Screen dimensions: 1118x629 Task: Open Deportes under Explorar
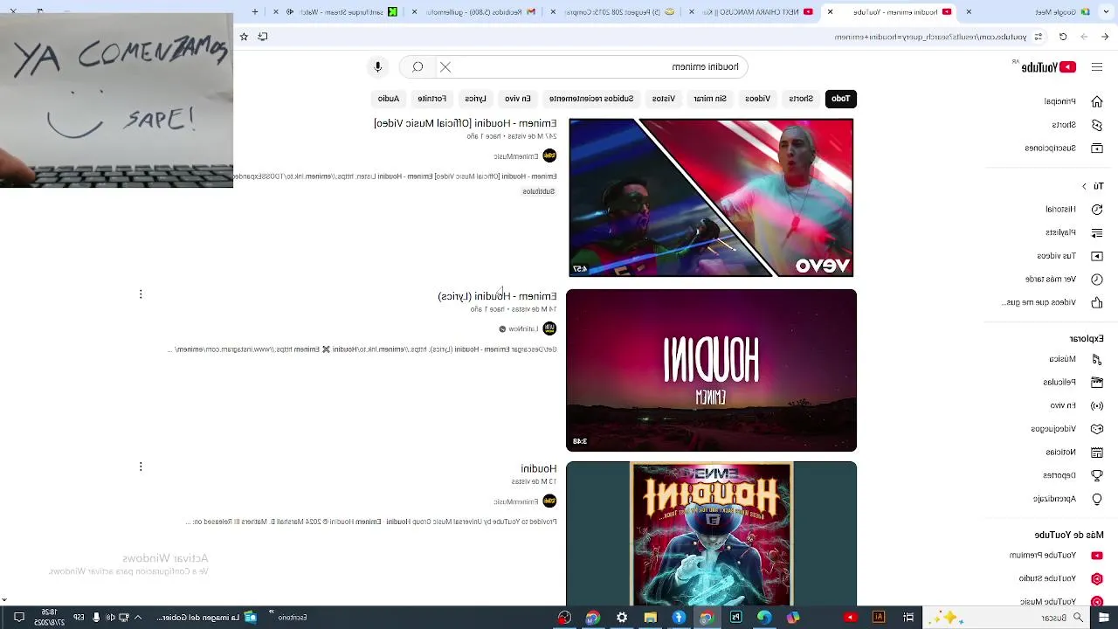click(1073, 475)
